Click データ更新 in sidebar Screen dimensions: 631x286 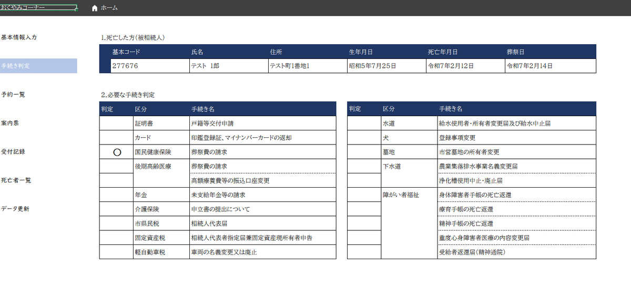click(15, 208)
